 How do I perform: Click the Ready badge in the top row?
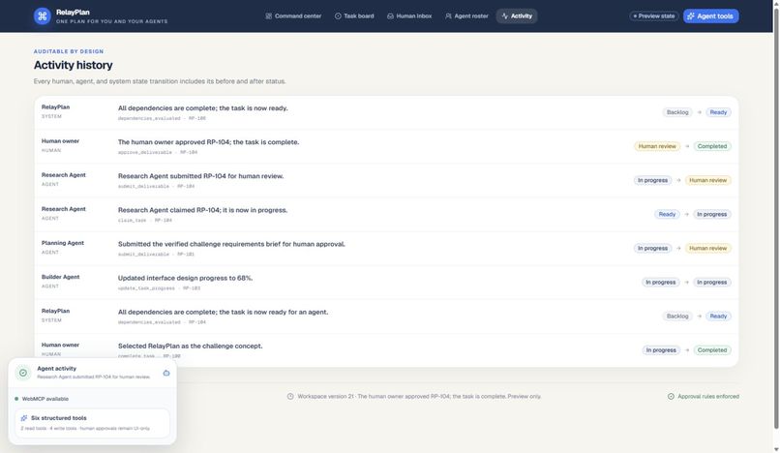tap(718, 112)
